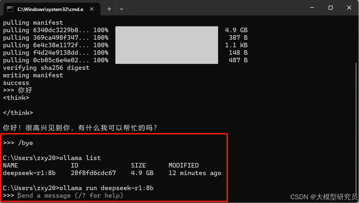Click the '487 B' size value

(238, 60)
